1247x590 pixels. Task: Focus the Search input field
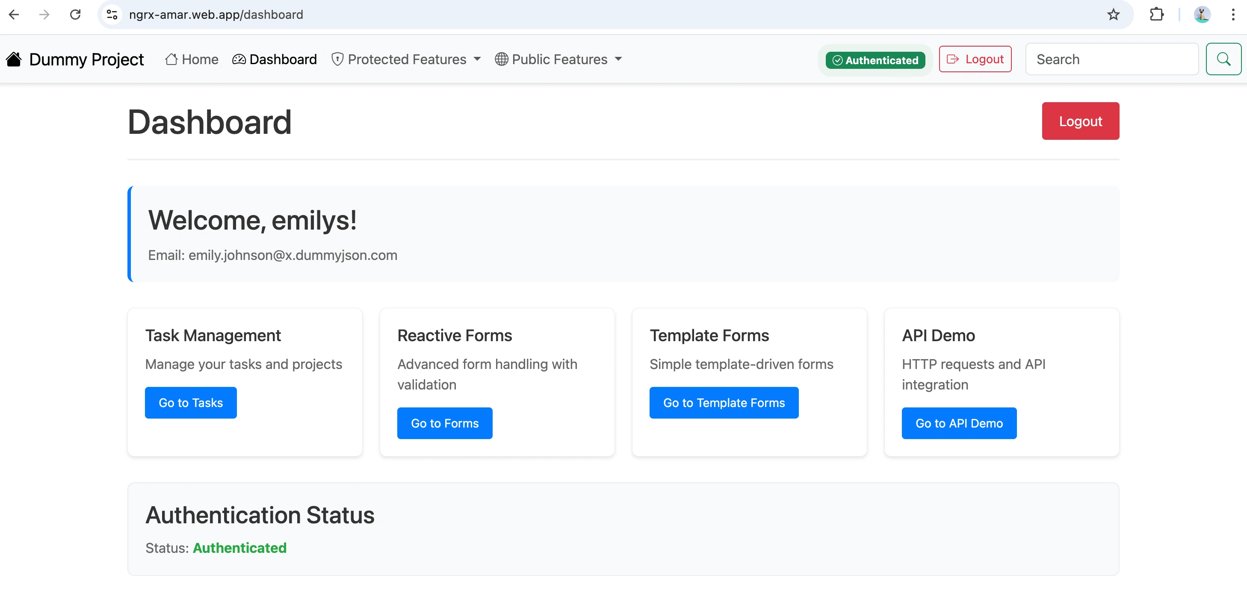tap(1111, 59)
